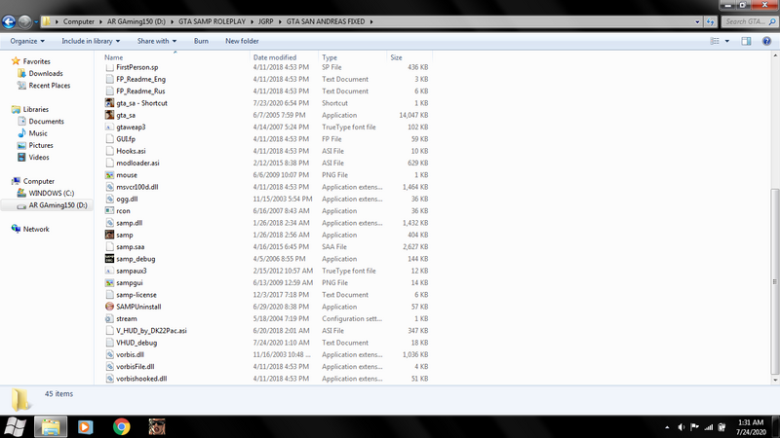Click the New folder button
This screenshot has height=438, width=780.
click(242, 41)
